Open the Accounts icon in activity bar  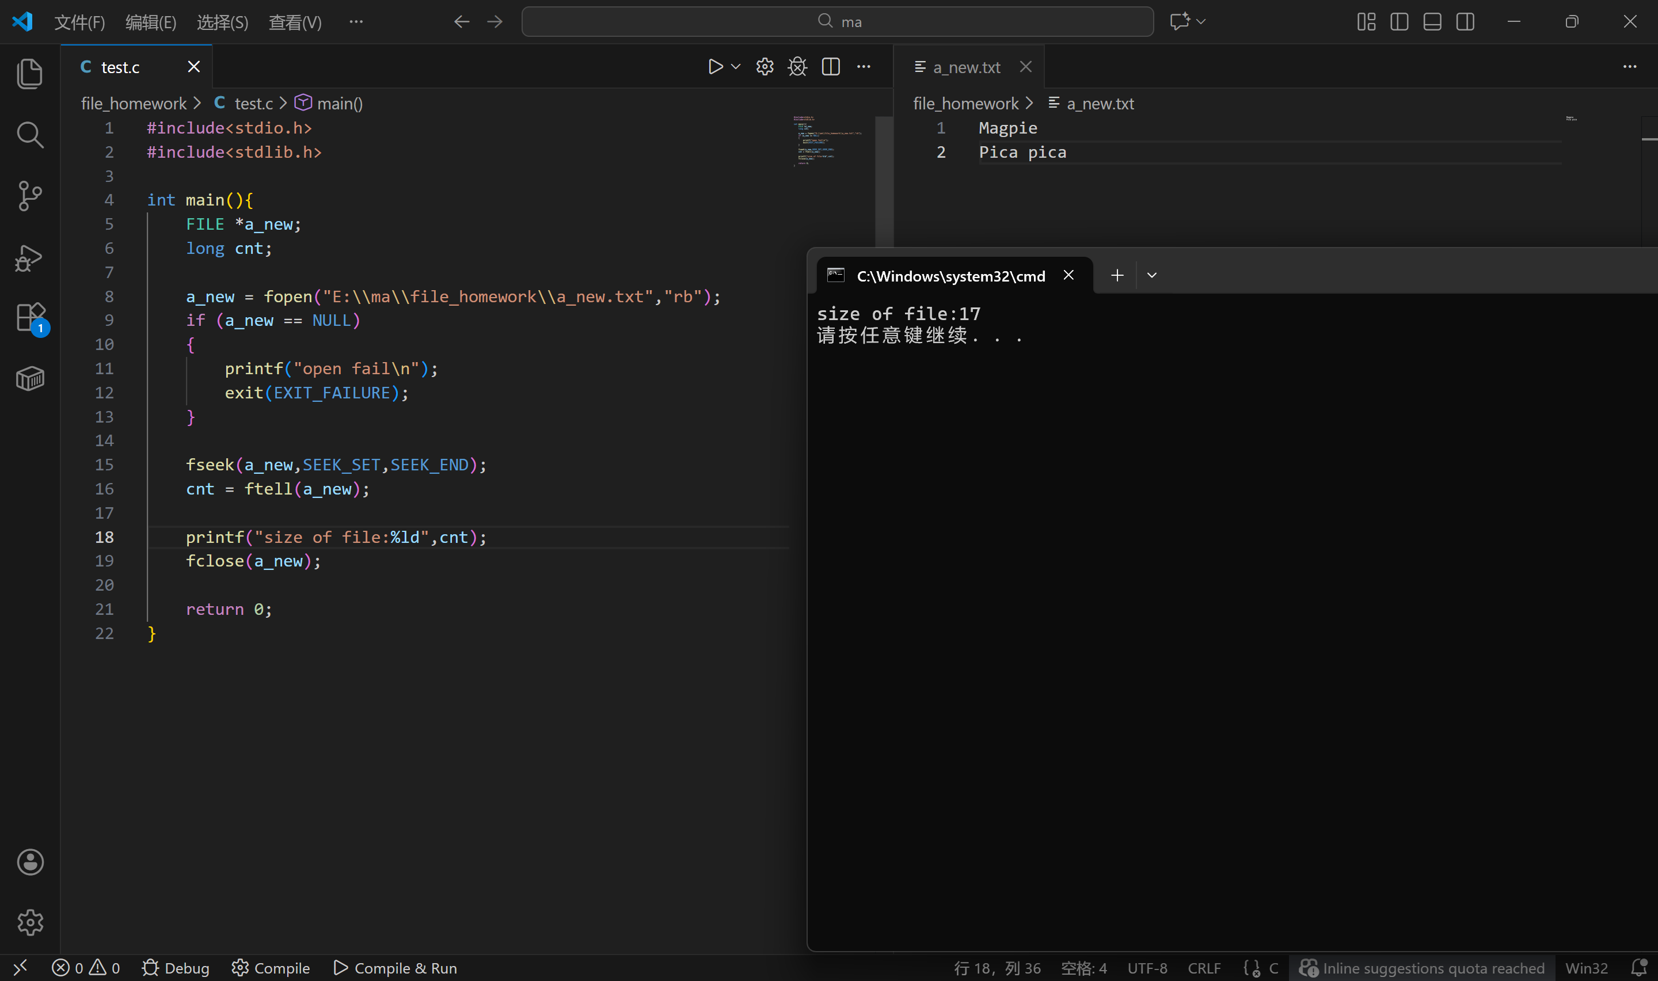tap(30, 862)
